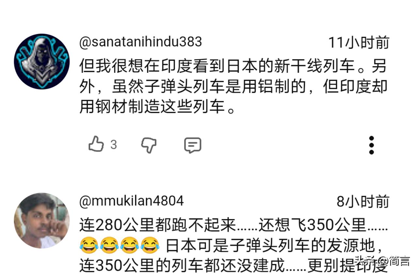Open the three-dot more options menu
418x274 pixels.
[371, 145]
